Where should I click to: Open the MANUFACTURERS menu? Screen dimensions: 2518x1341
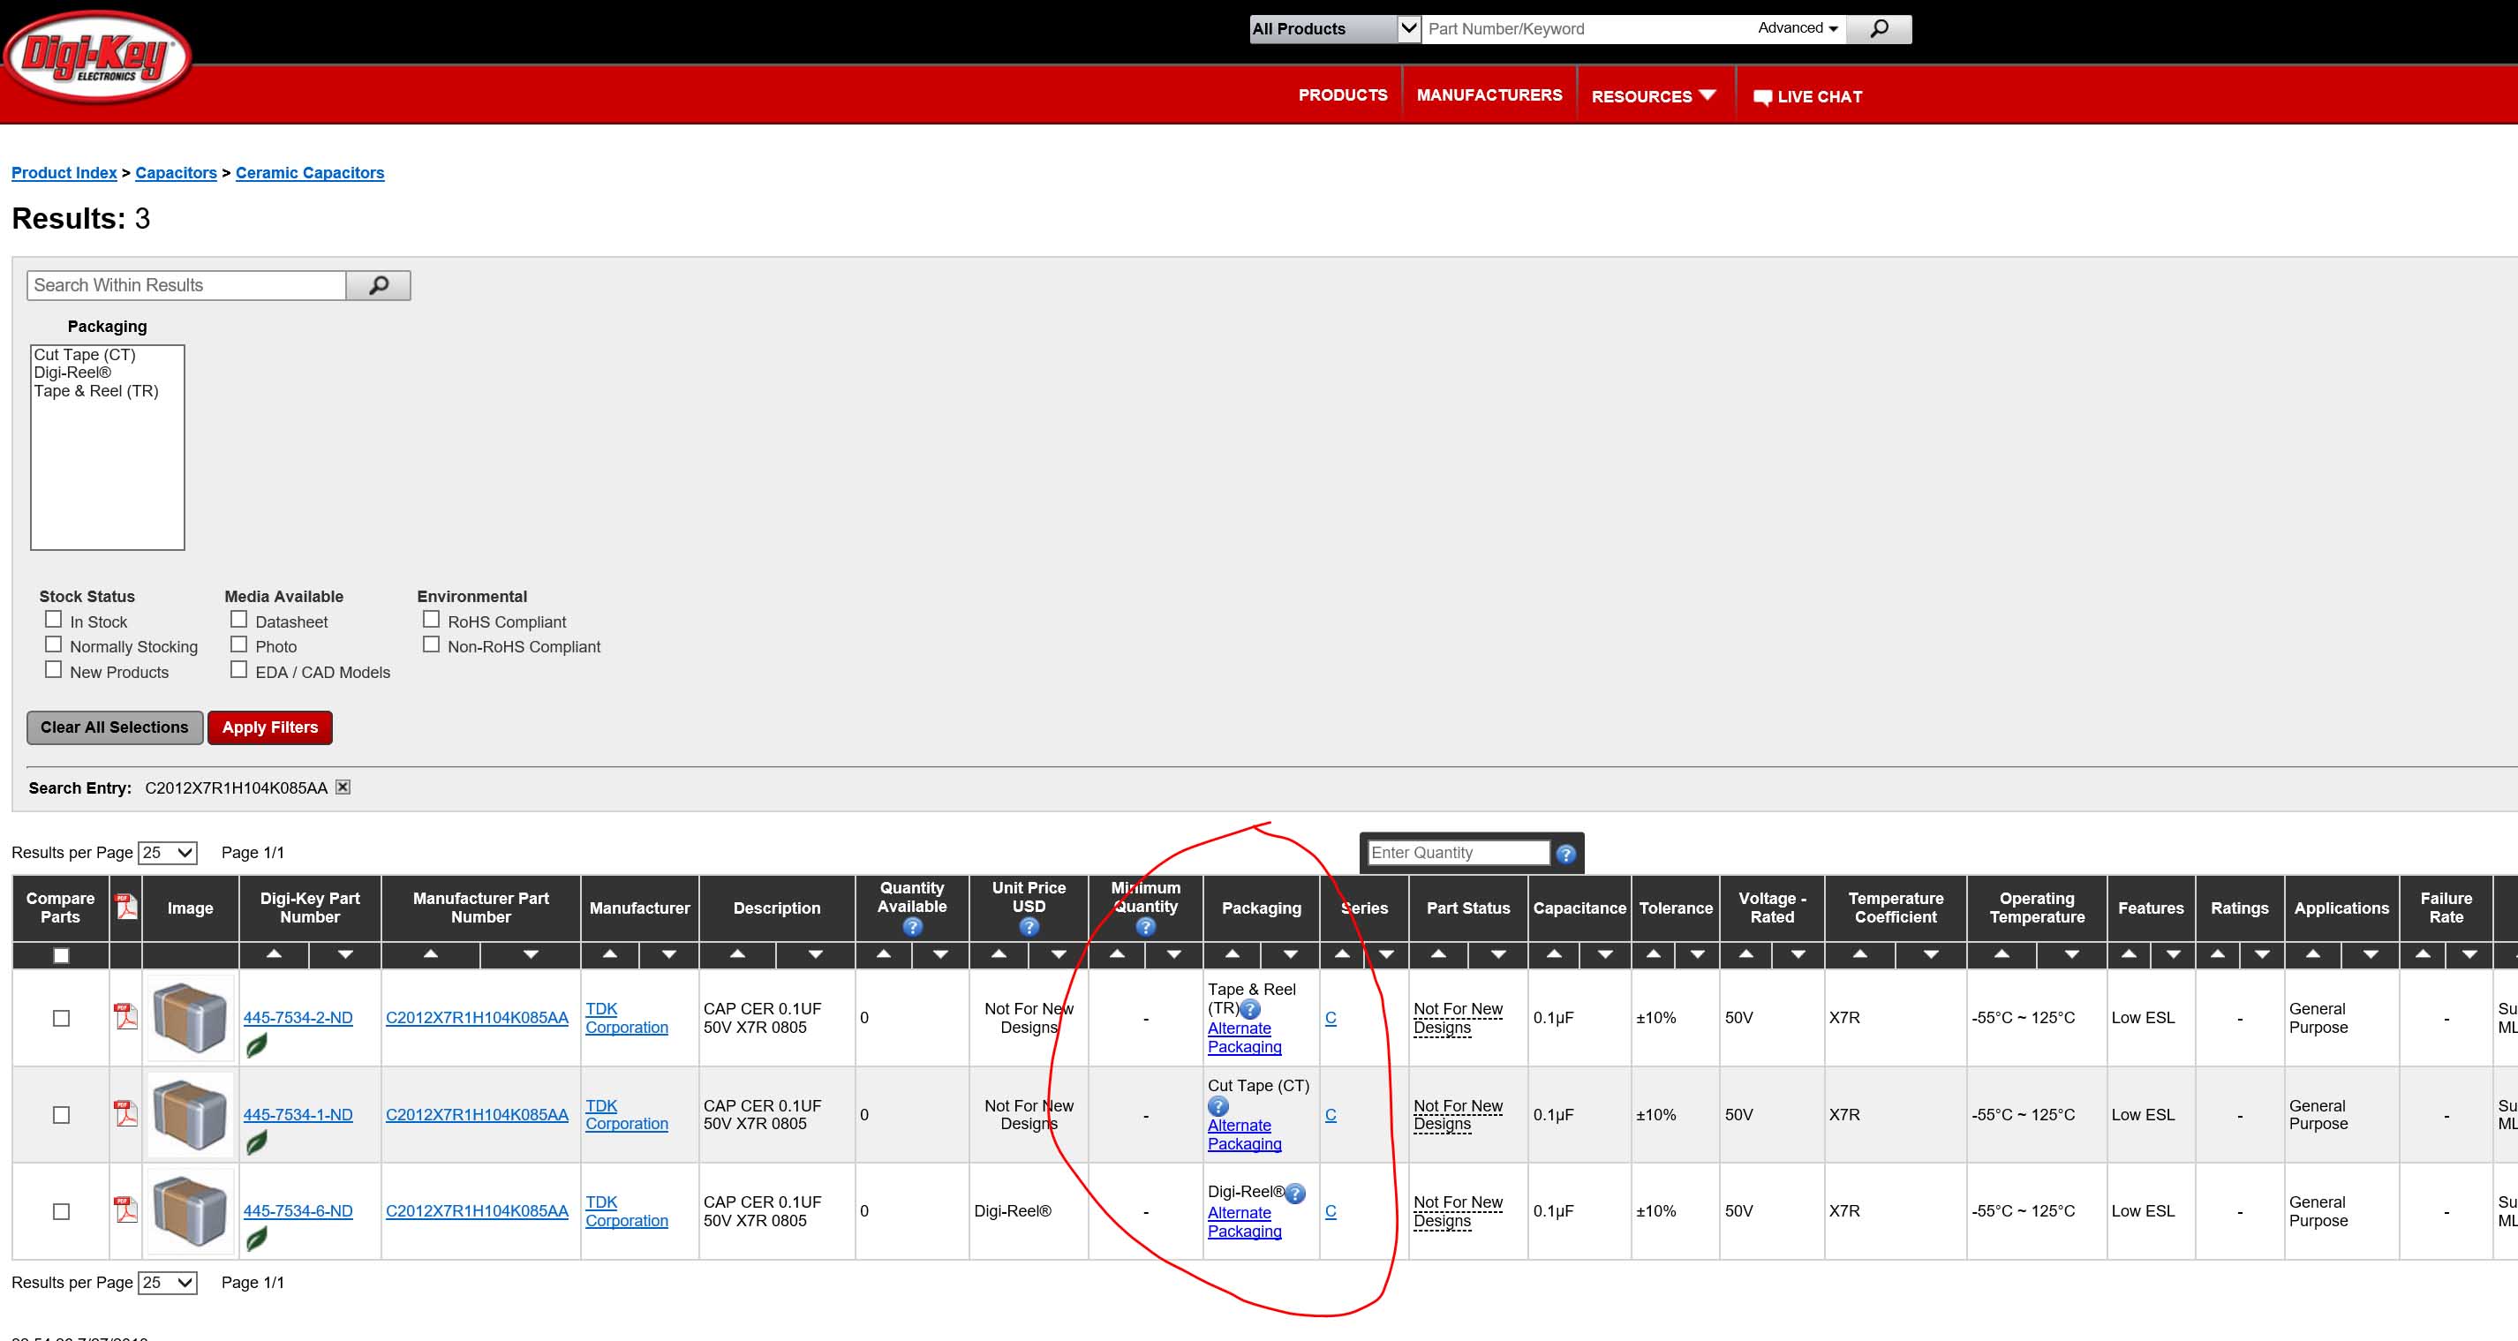[1489, 94]
